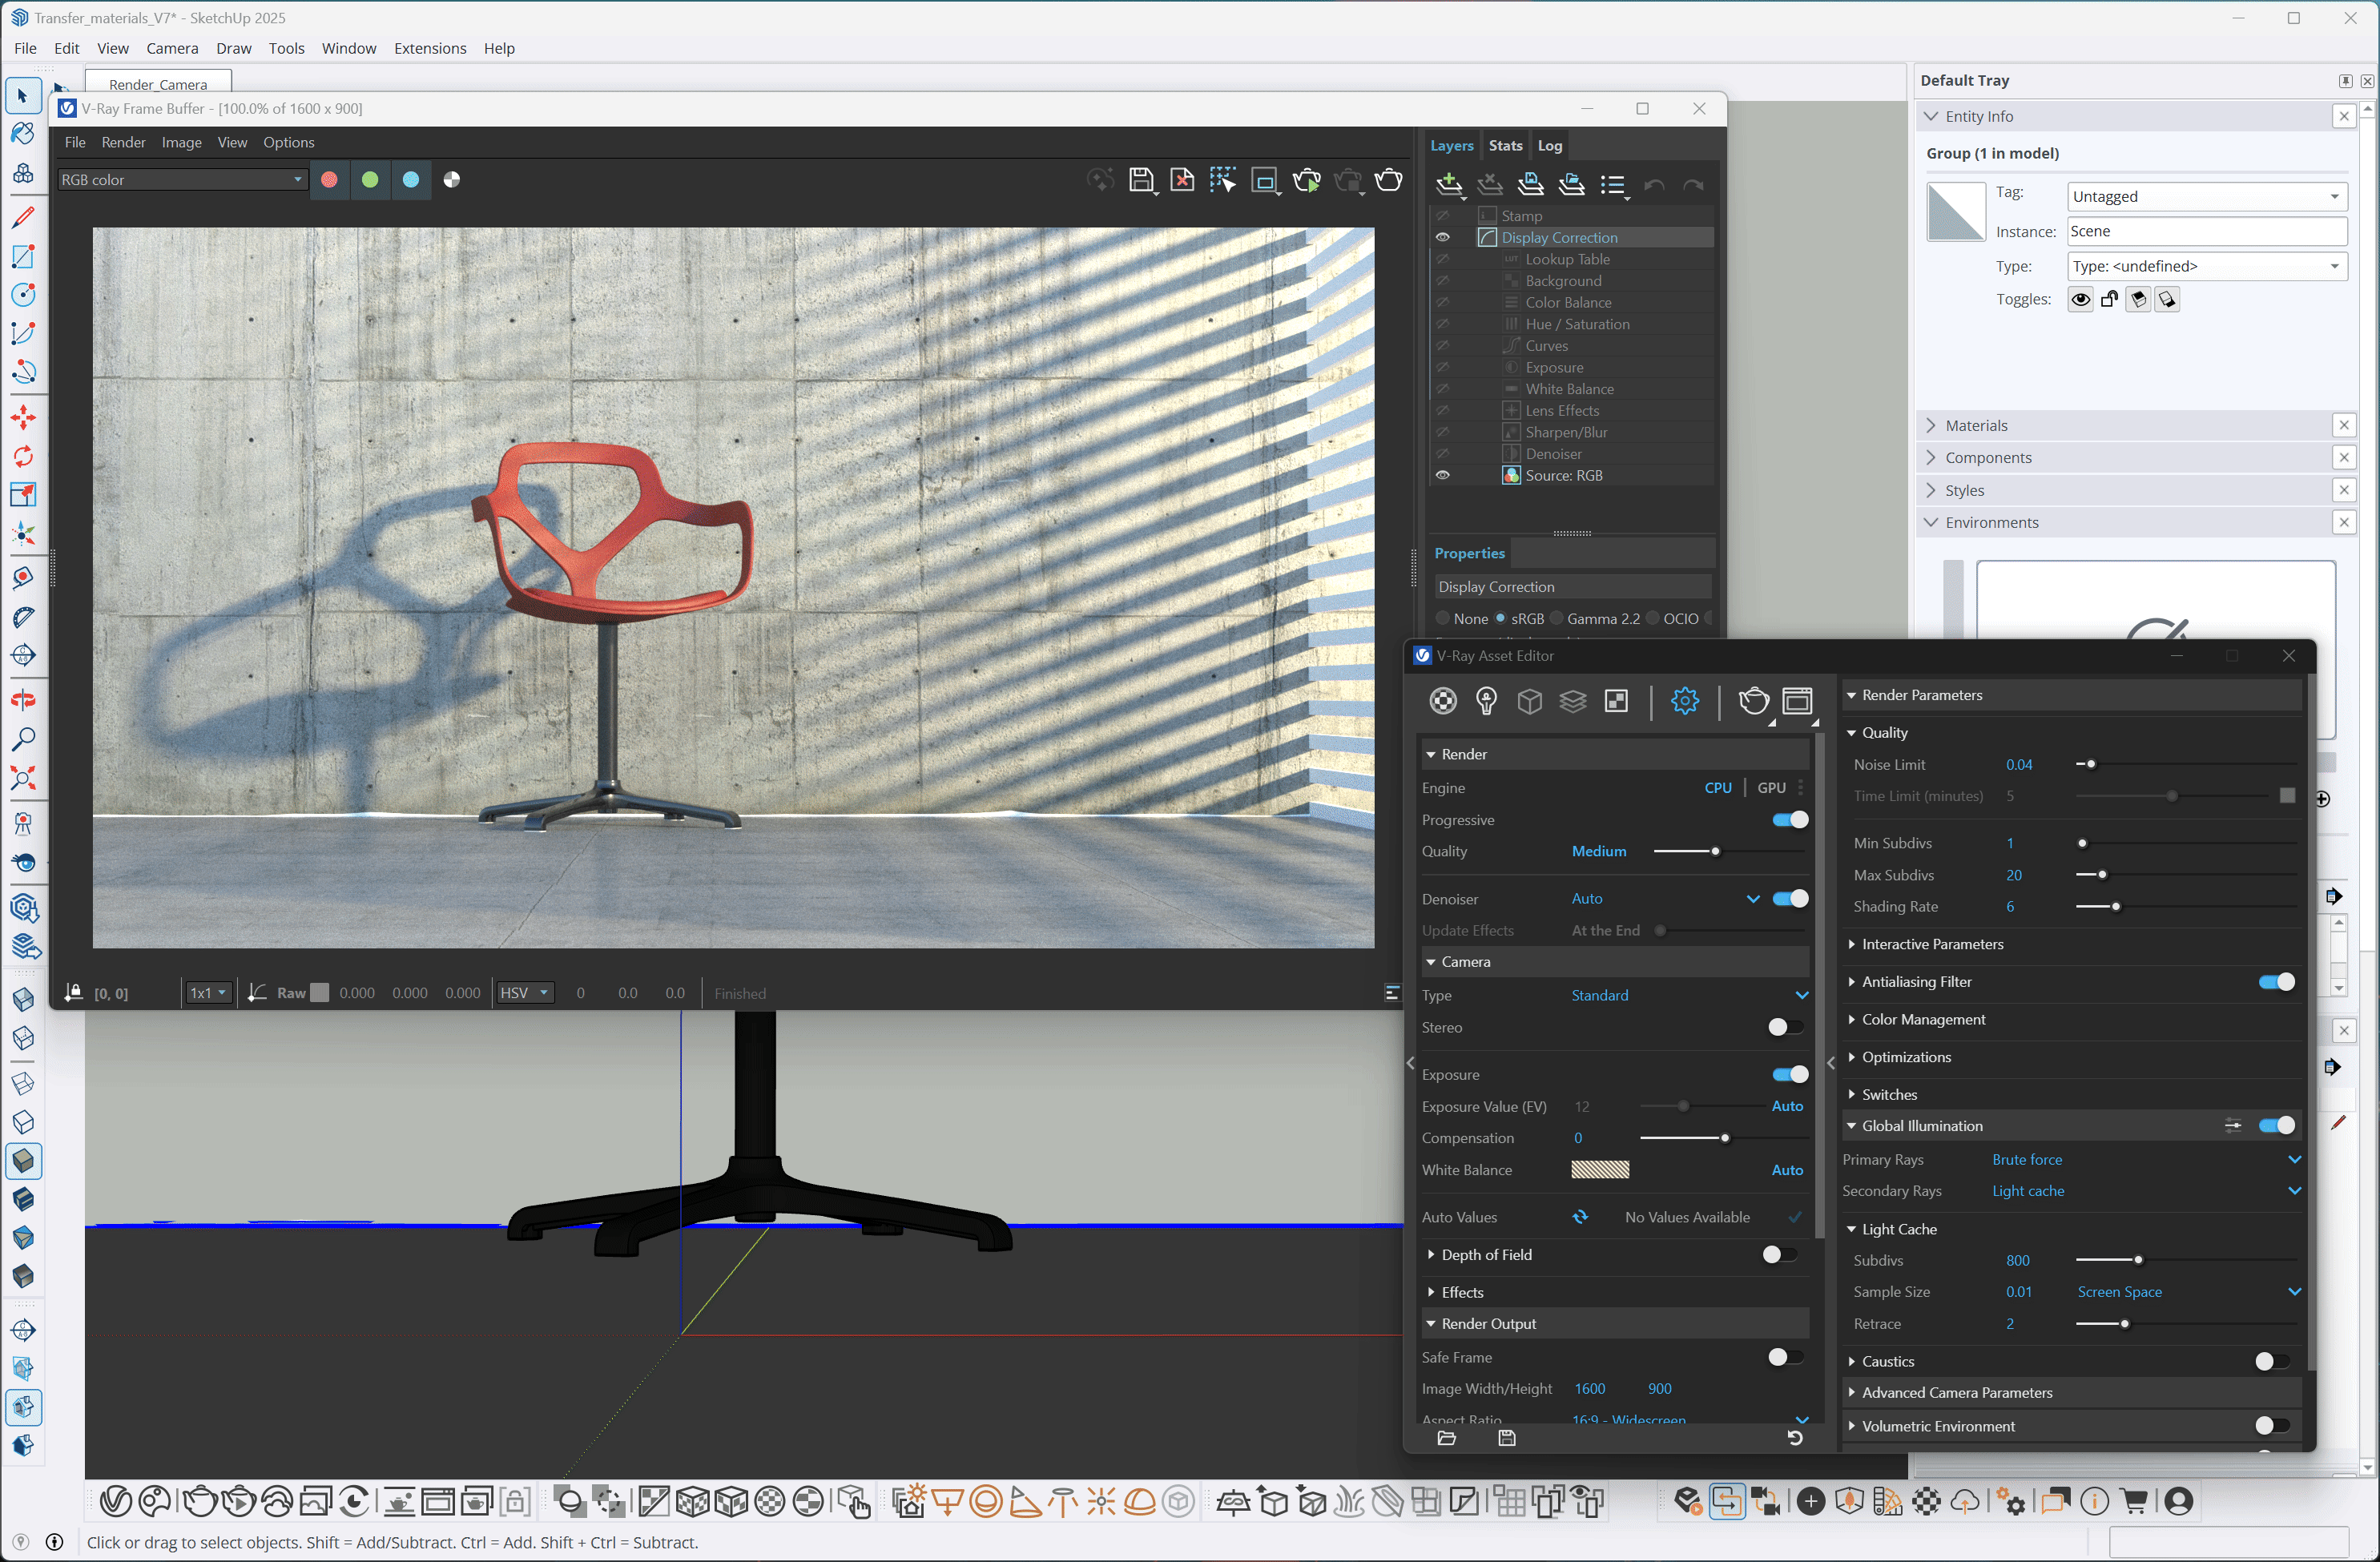Select the SketchUp Paint Bucket tool
The image size is (2380, 1562).
pos(22,134)
